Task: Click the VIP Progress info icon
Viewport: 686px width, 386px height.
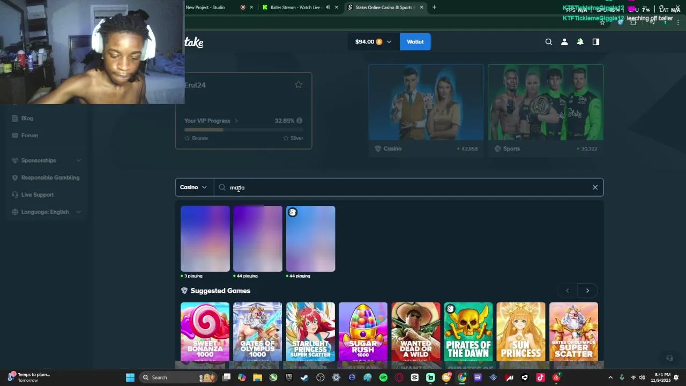Action: (299, 121)
